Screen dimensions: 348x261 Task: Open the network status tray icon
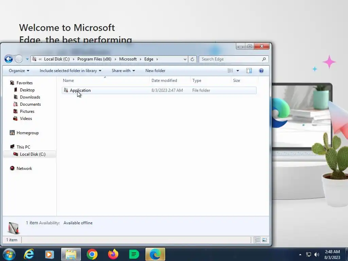tap(309, 255)
